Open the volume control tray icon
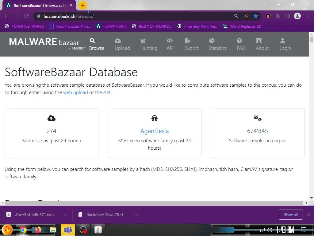 [x=269, y=230]
